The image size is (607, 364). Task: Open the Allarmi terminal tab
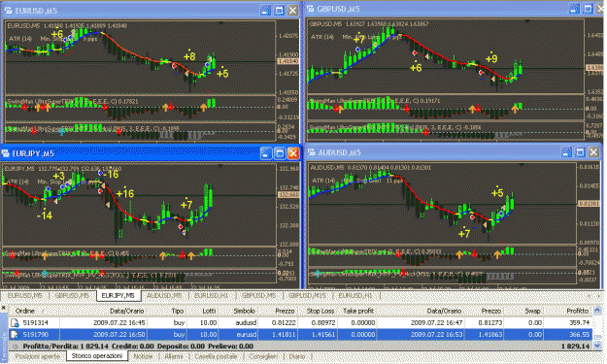pos(174,356)
